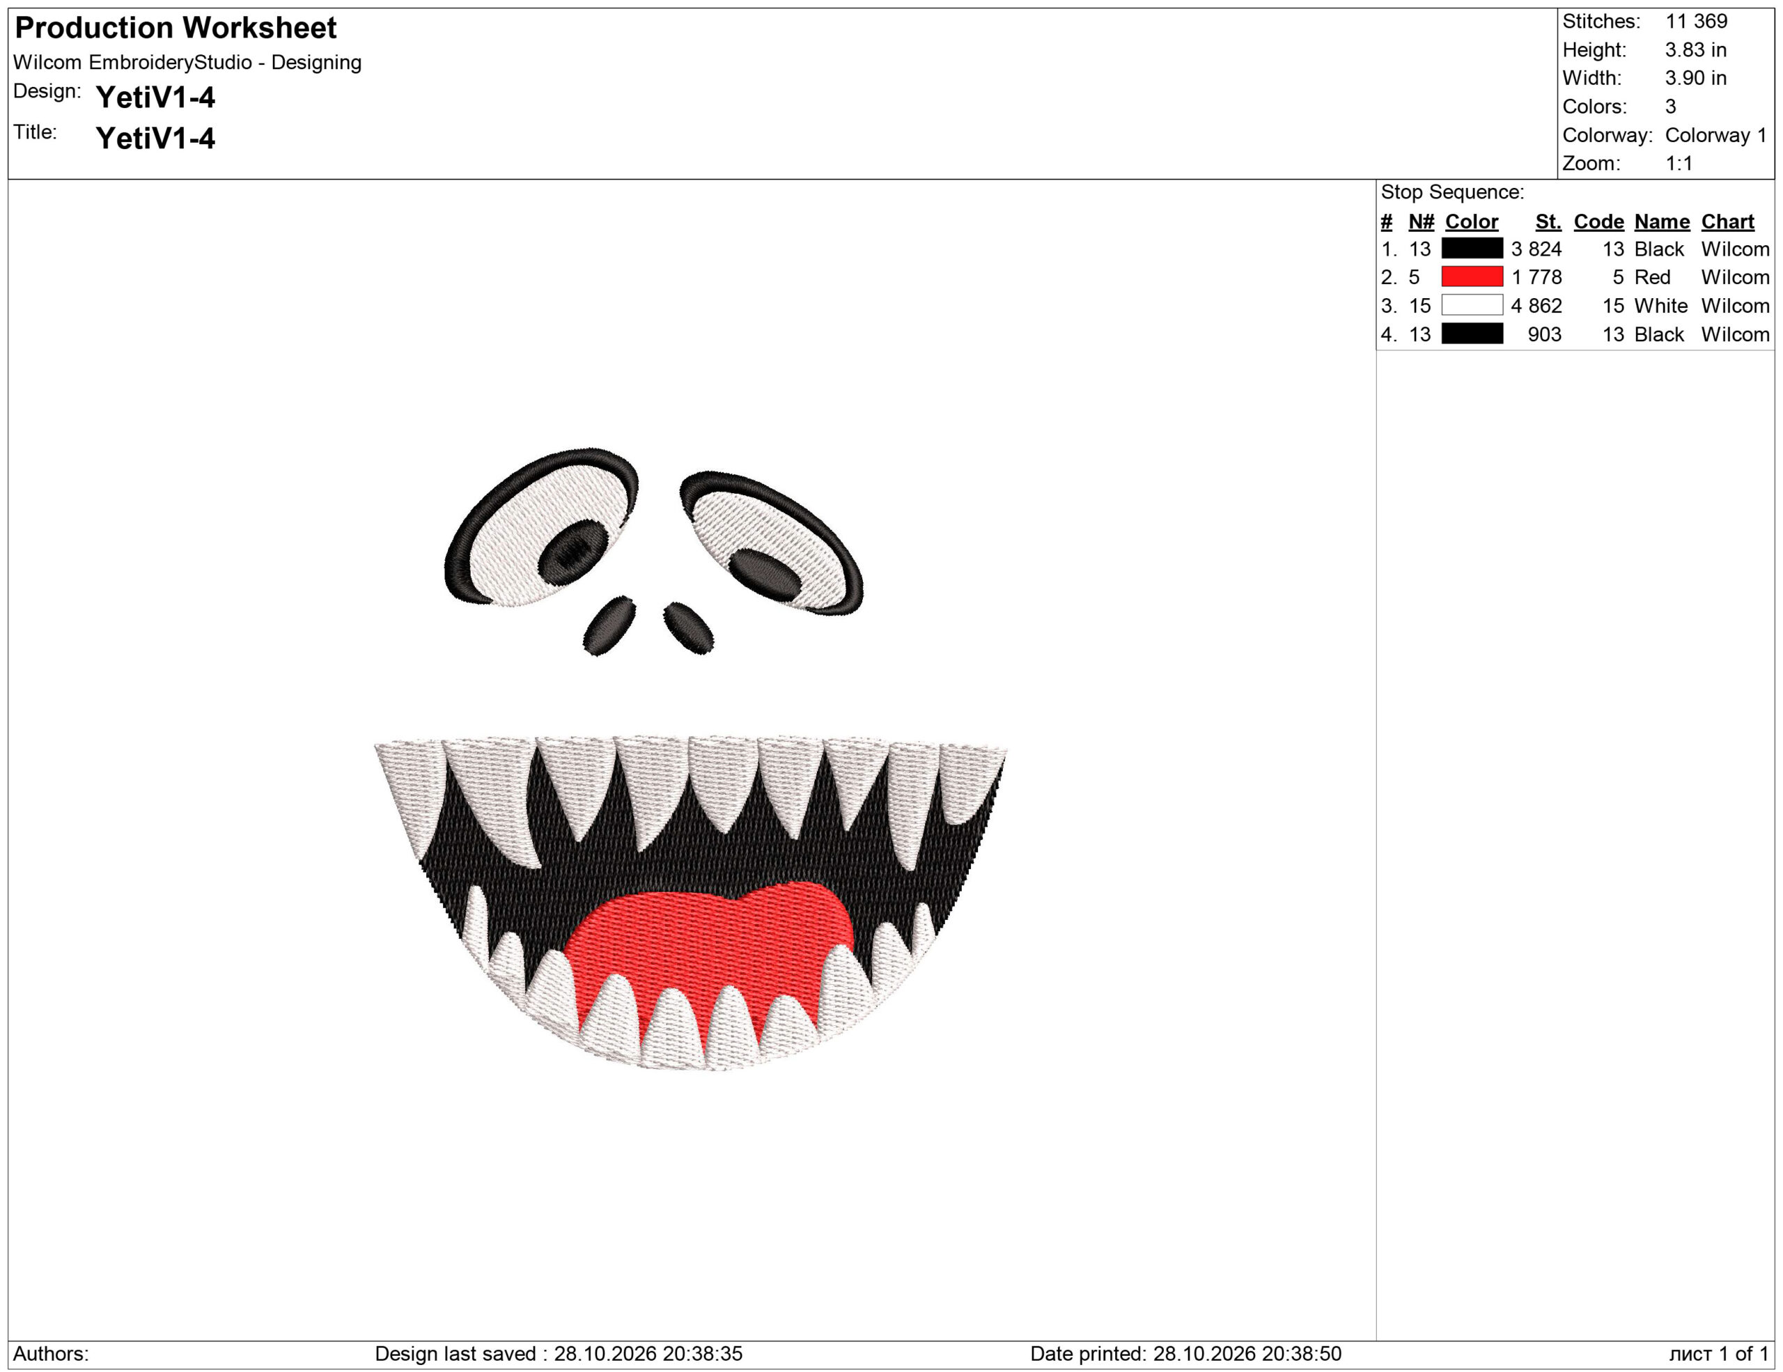Click the 'N#' column header
1783x1372 pixels.
click(x=1422, y=221)
